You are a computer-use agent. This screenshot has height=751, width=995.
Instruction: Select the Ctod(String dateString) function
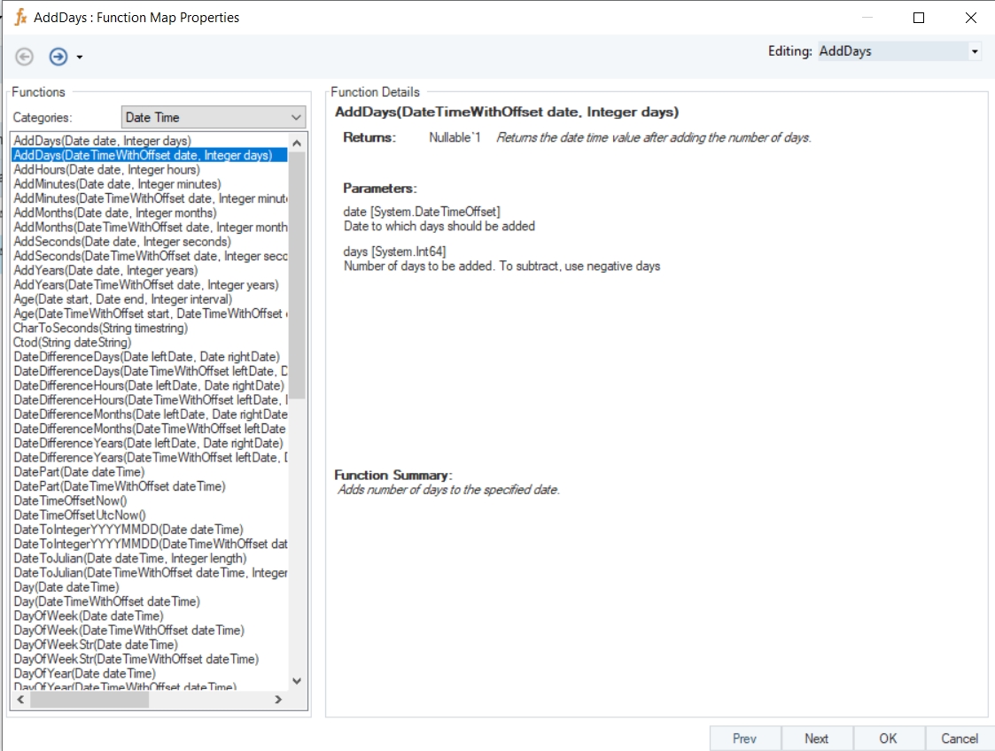tap(73, 342)
